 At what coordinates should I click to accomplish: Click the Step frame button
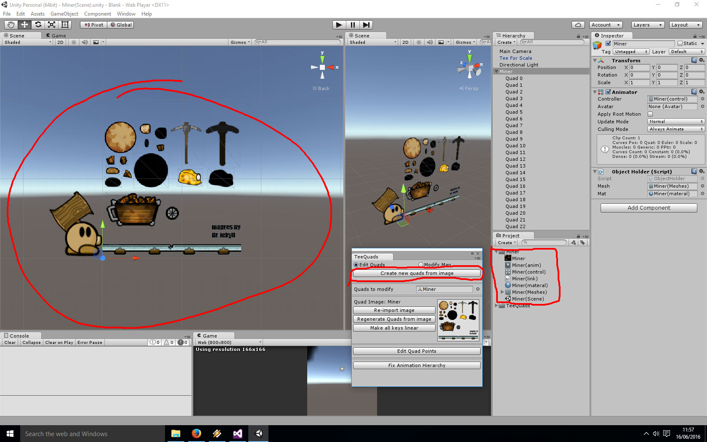click(x=366, y=25)
